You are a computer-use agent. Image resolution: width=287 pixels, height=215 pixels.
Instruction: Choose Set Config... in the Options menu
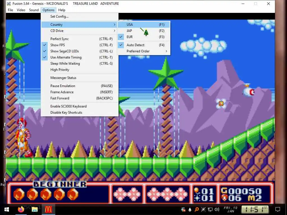click(x=80, y=17)
